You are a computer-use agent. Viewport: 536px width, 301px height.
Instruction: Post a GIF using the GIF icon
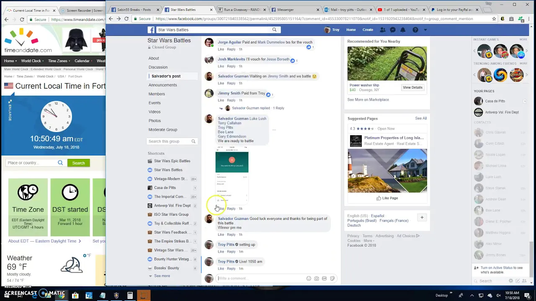[324, 278]
